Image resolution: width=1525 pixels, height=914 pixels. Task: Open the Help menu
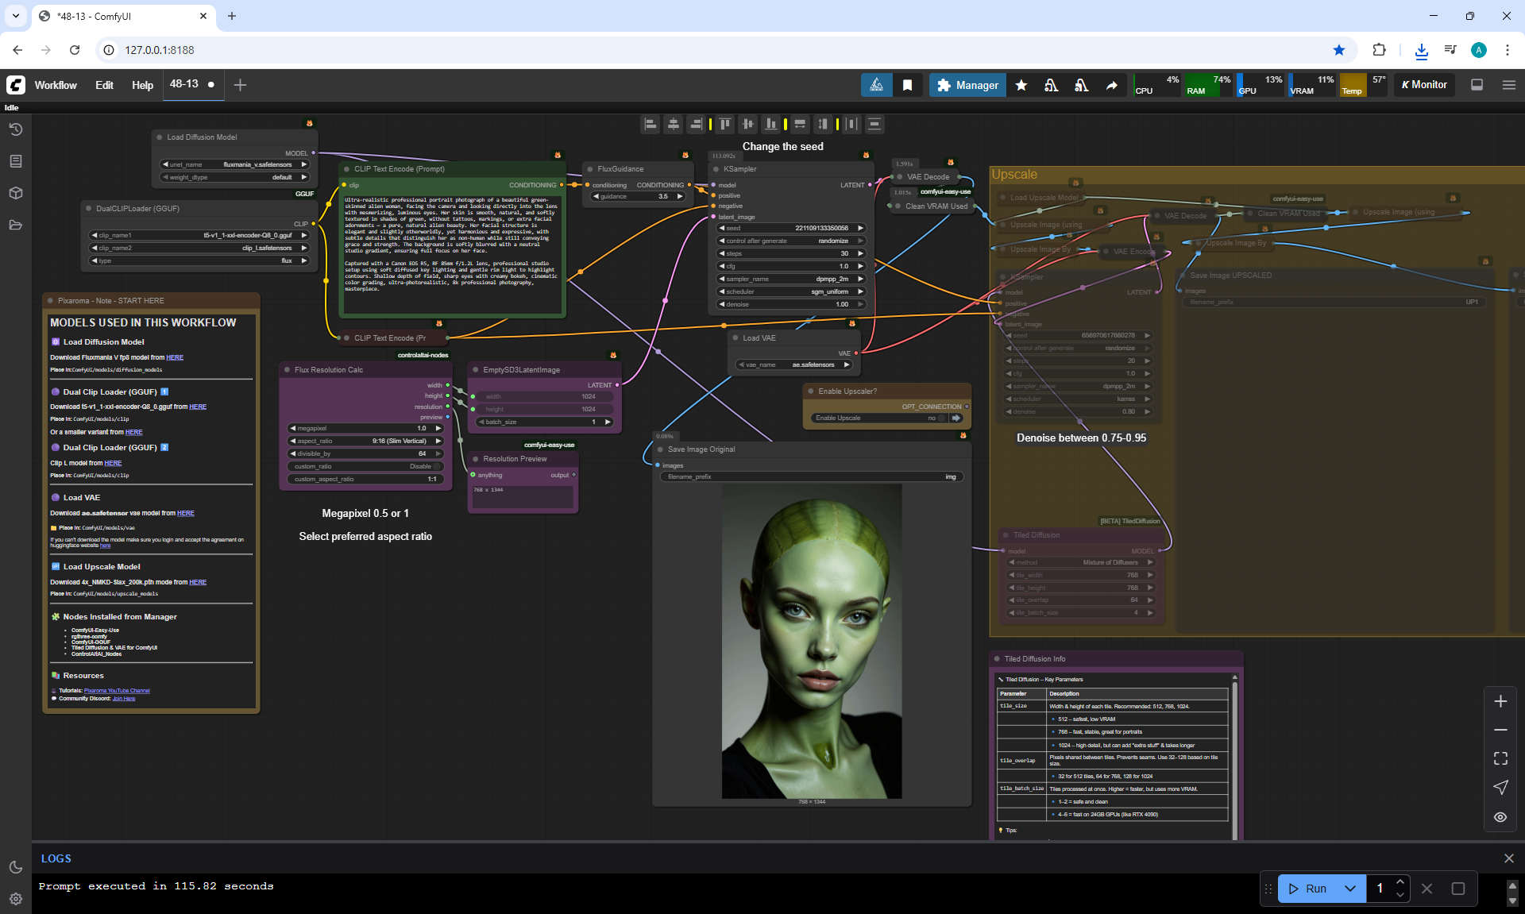(x=142, y=85)
